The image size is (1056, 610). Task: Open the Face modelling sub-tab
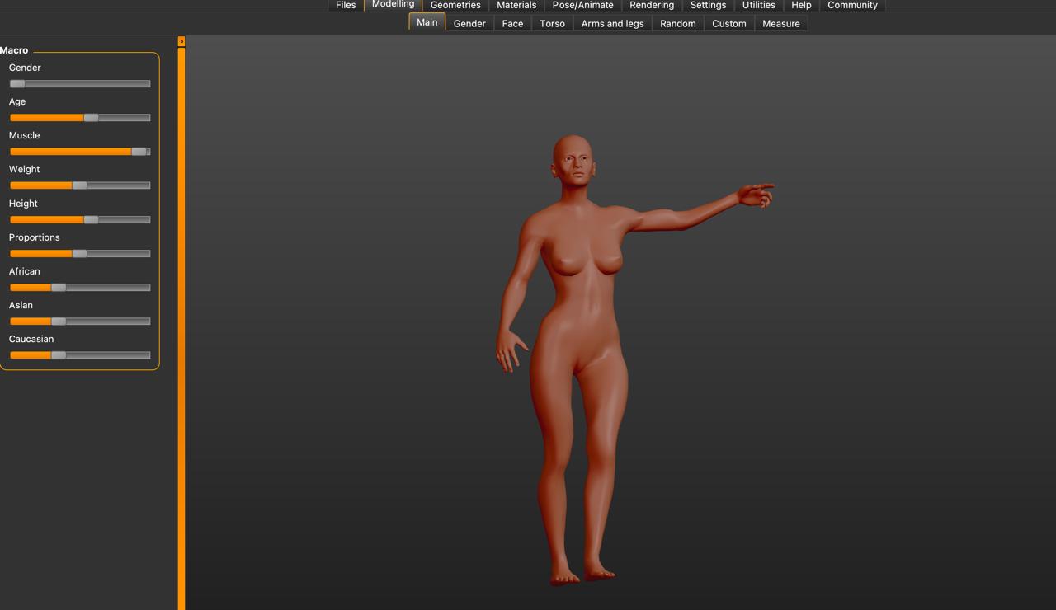512,24
